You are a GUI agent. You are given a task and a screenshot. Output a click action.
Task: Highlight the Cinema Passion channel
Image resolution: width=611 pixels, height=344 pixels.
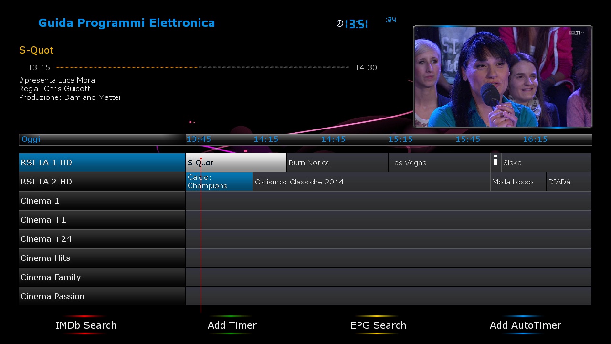click(102, 296)
